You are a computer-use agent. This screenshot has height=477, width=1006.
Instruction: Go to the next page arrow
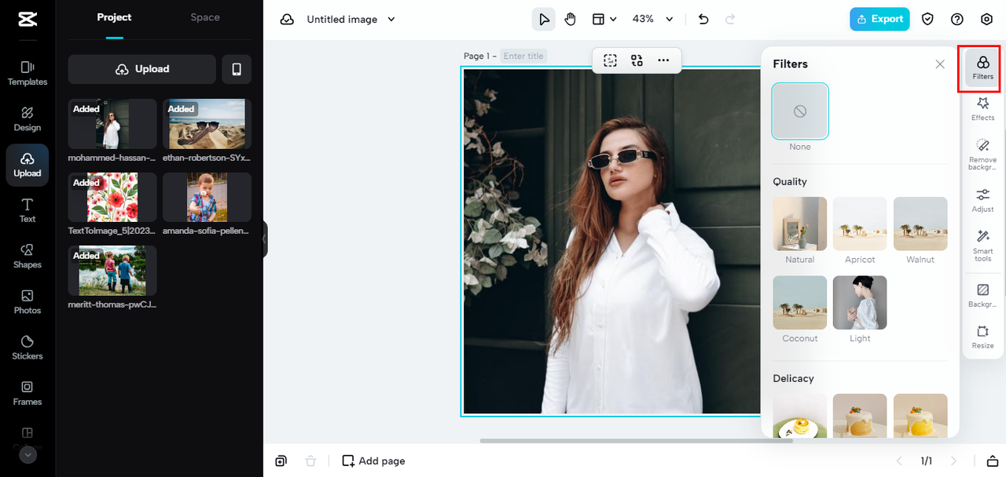tap(954, 461)
